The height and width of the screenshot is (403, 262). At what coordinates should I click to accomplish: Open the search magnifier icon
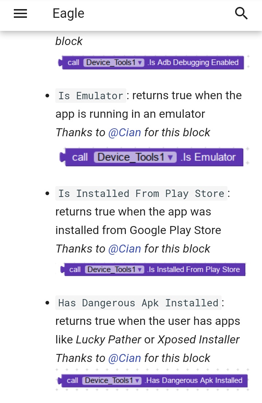(241, 13)
